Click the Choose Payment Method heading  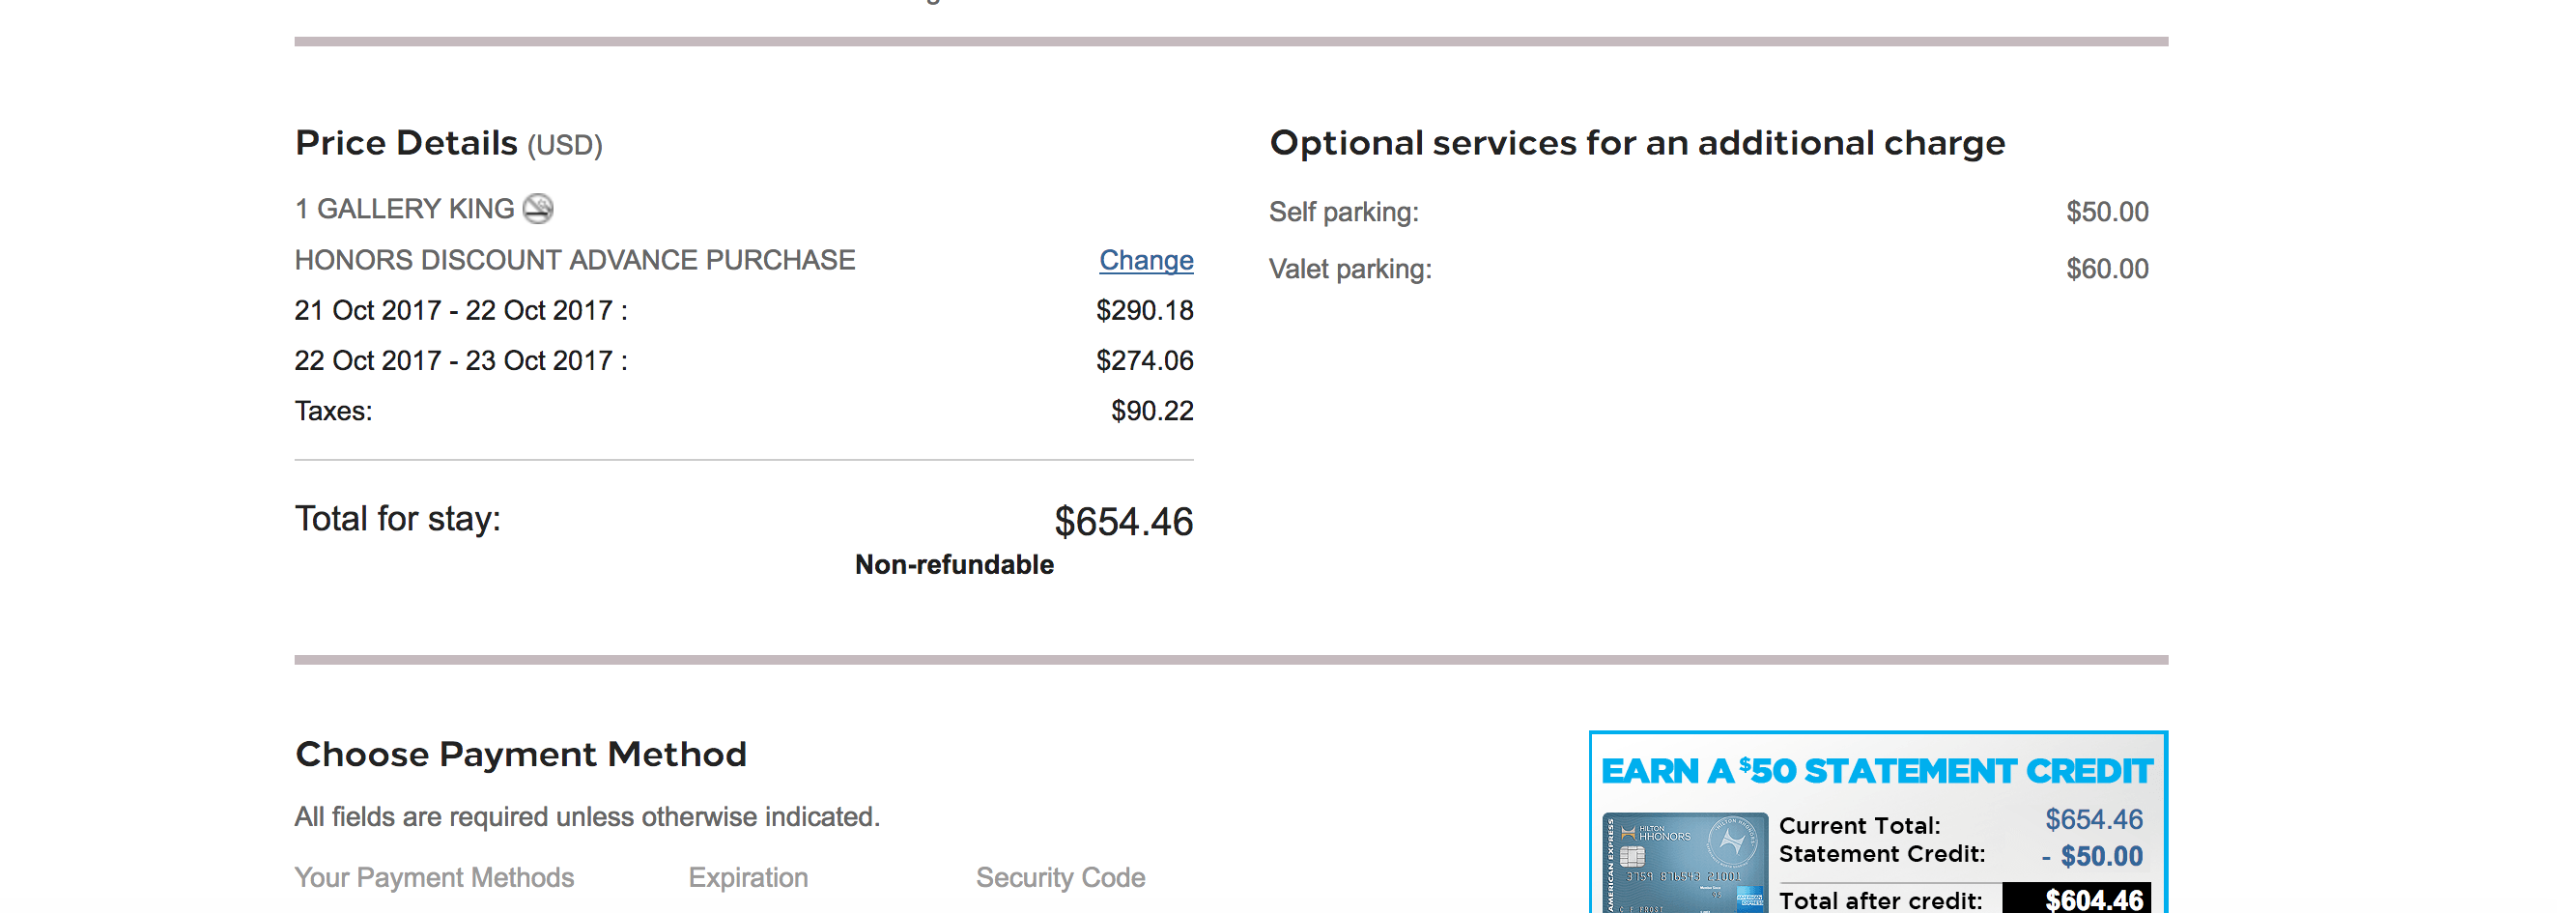[x=520, y=755]
